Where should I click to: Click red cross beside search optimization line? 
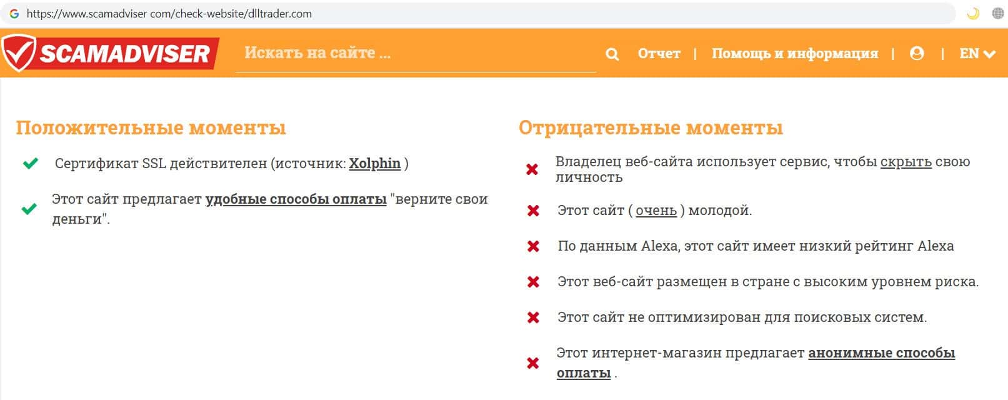point(533,317)
